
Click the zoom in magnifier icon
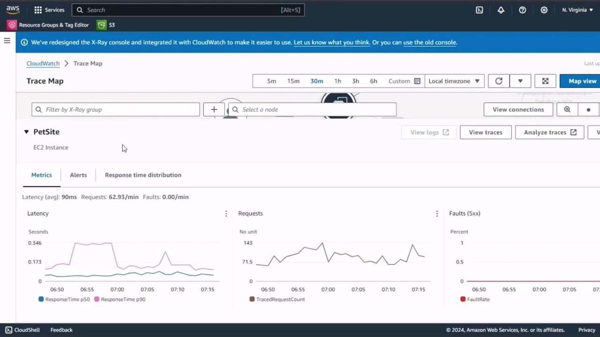pos(567,110)
